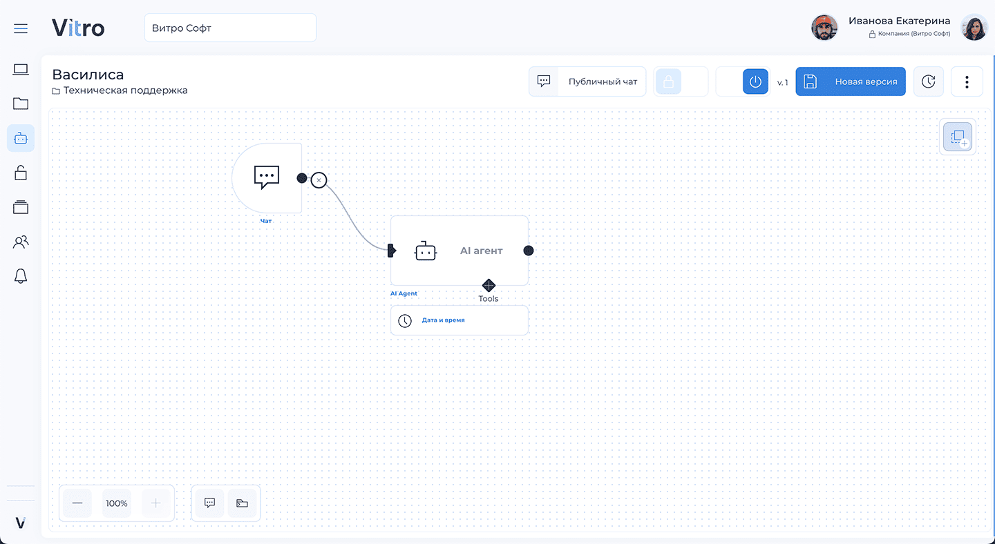Toggle the lock switch in the toolbar
Image resolution: width=995 pixels, height=544 pixels.
pos(668,81)
